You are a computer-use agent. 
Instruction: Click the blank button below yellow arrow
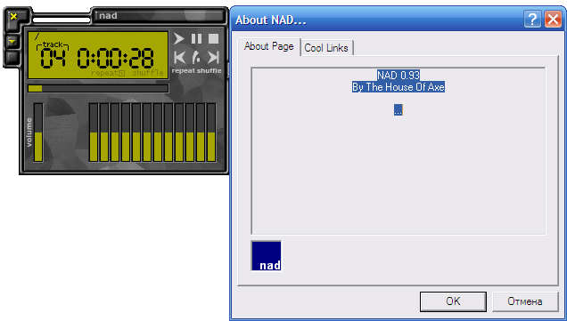12,57
